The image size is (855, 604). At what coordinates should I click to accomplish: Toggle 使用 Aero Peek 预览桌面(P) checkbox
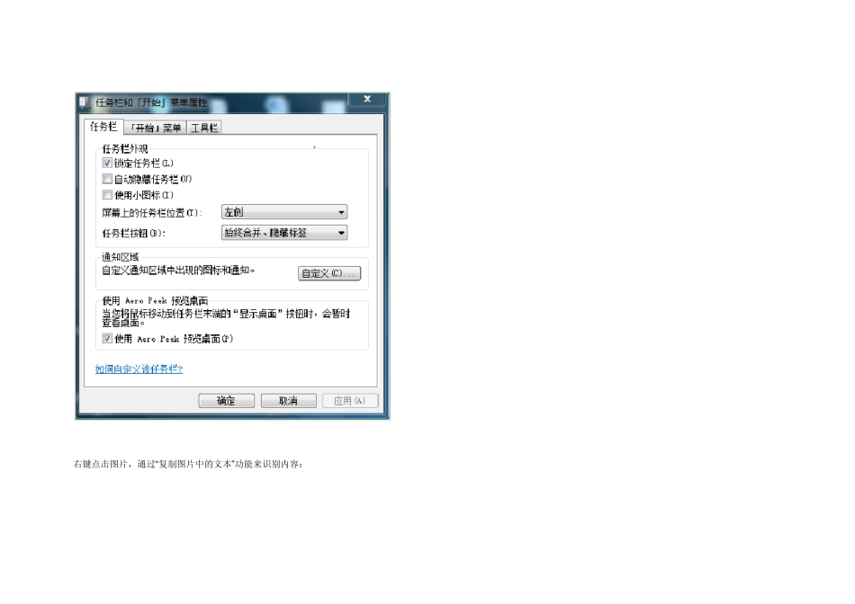point(107,338)
